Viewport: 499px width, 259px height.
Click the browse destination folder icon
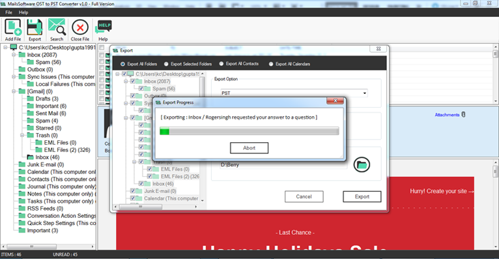(x=362, y=164)
